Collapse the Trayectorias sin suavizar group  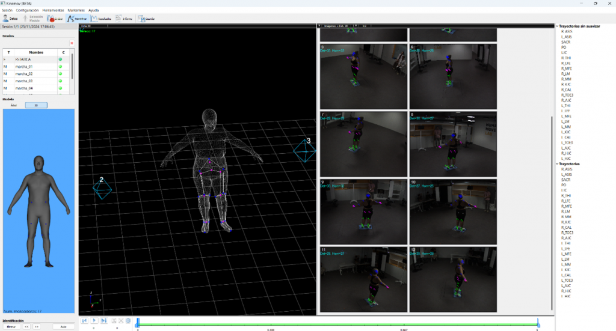(556, 26)
